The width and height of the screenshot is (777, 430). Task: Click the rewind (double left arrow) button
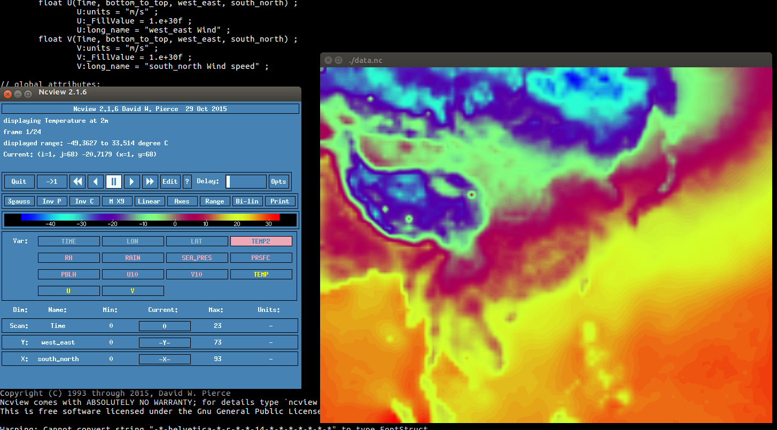click(78, 182)
